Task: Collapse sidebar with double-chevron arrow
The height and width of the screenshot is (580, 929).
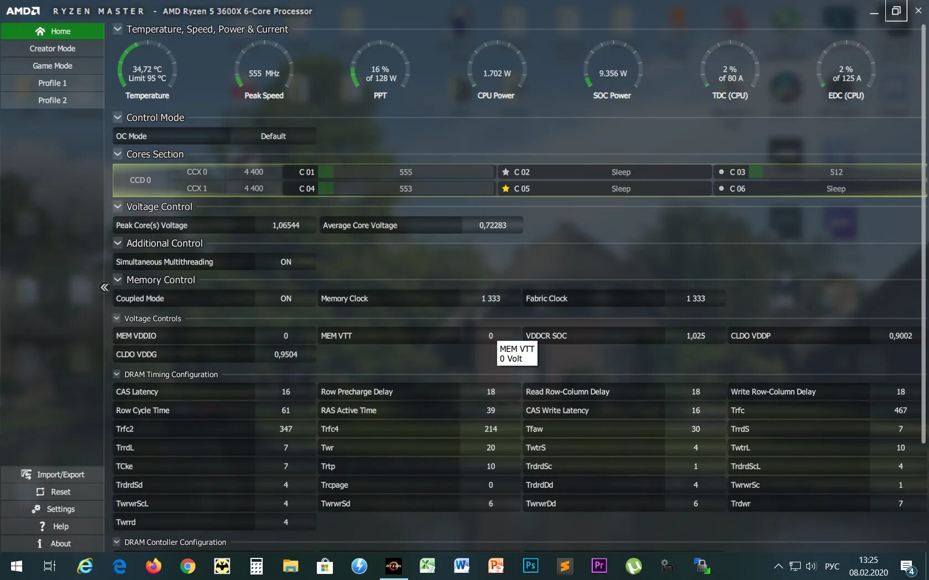Action: point(104,287)
